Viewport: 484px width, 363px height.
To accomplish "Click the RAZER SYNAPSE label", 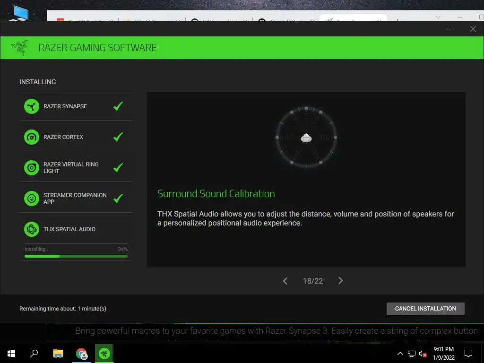I will [x=65, y=106].
